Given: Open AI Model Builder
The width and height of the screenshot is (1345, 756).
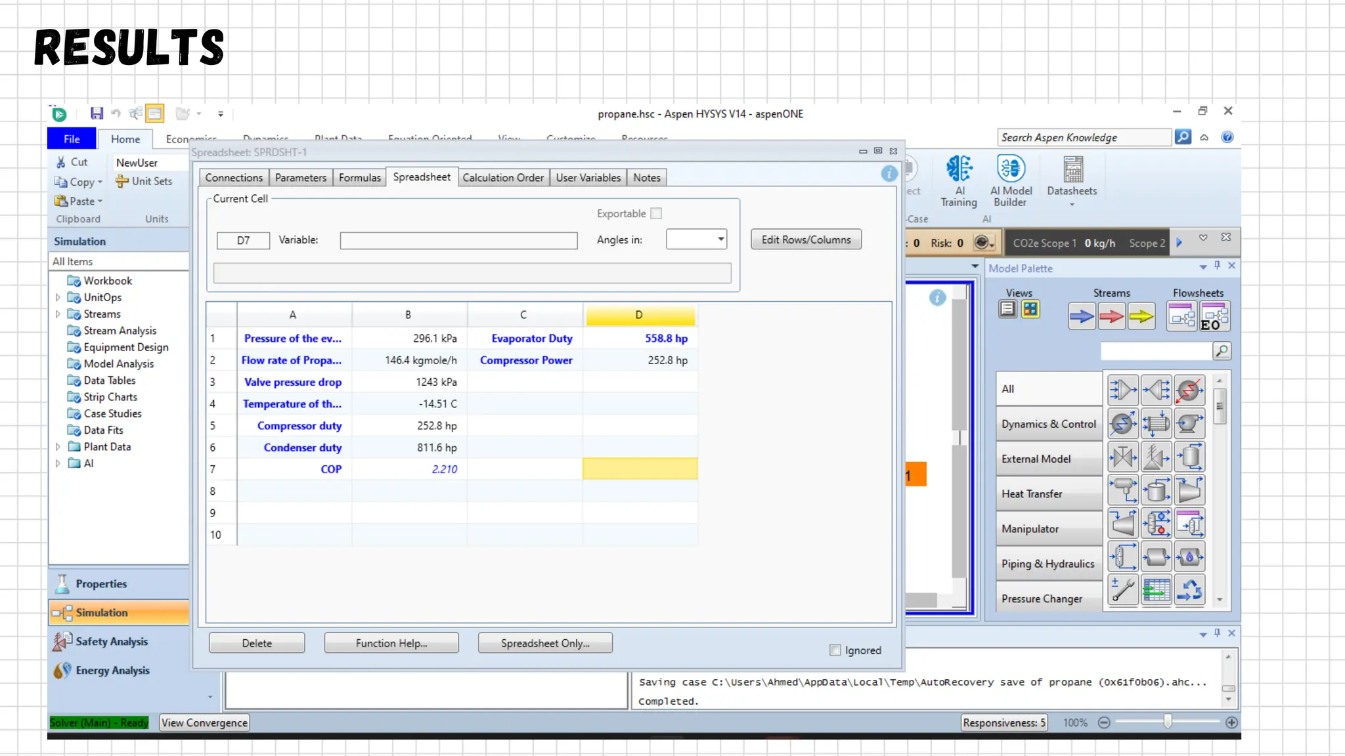Looking at the screenshot, I should pos(1010,169).
